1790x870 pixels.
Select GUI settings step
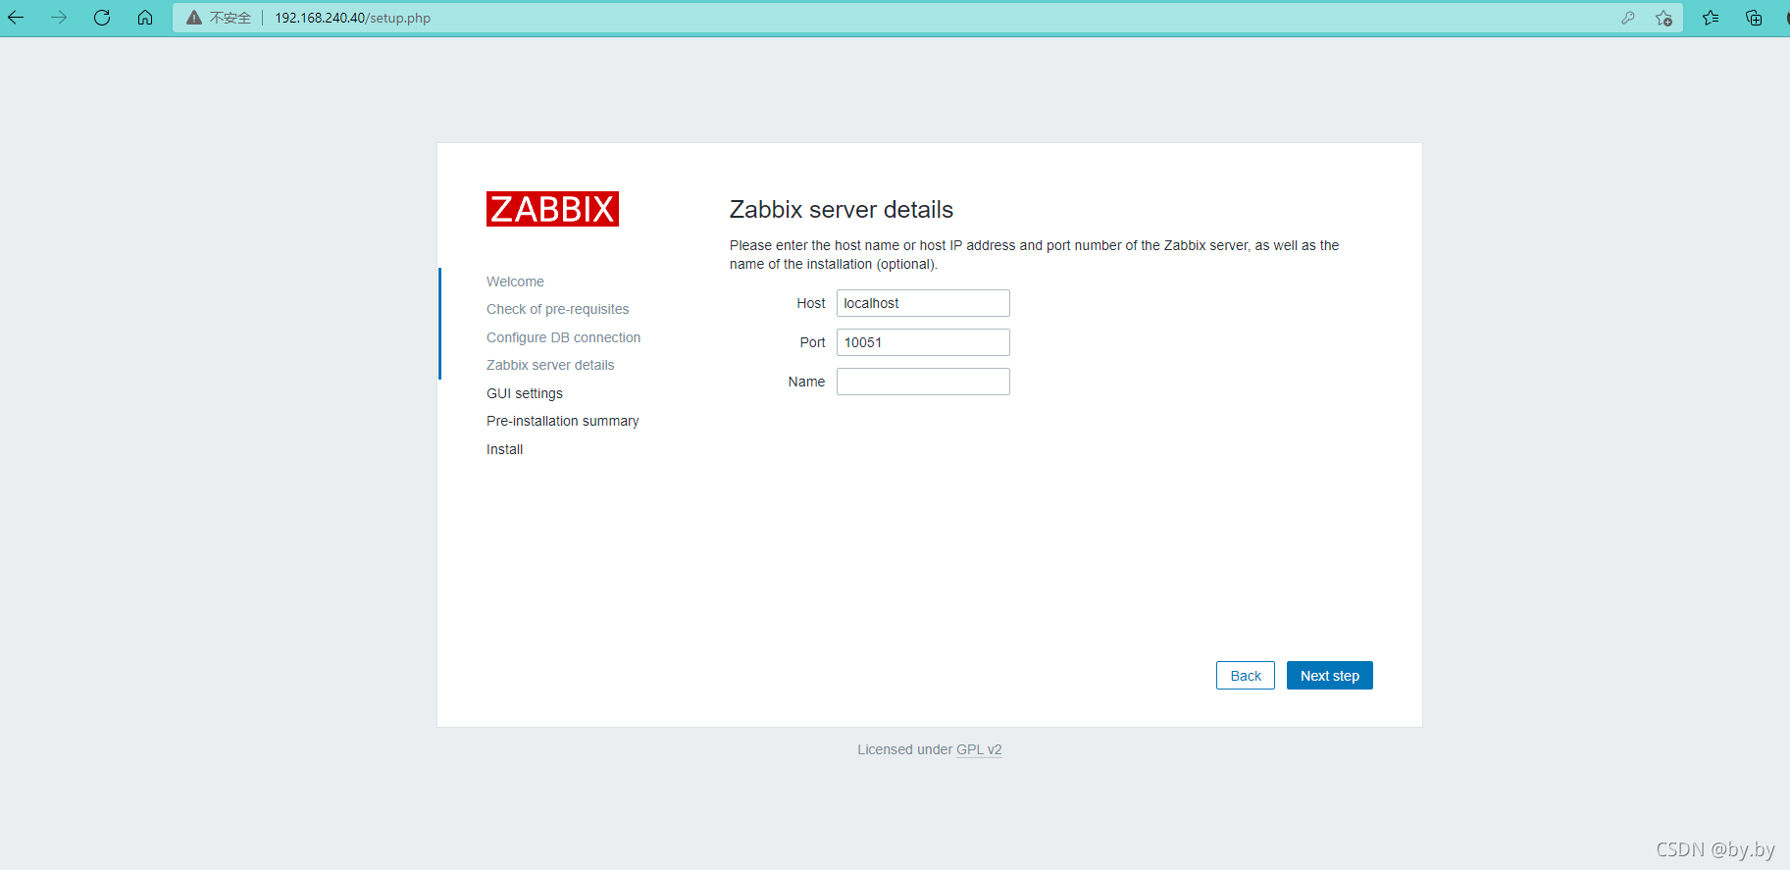525,393
